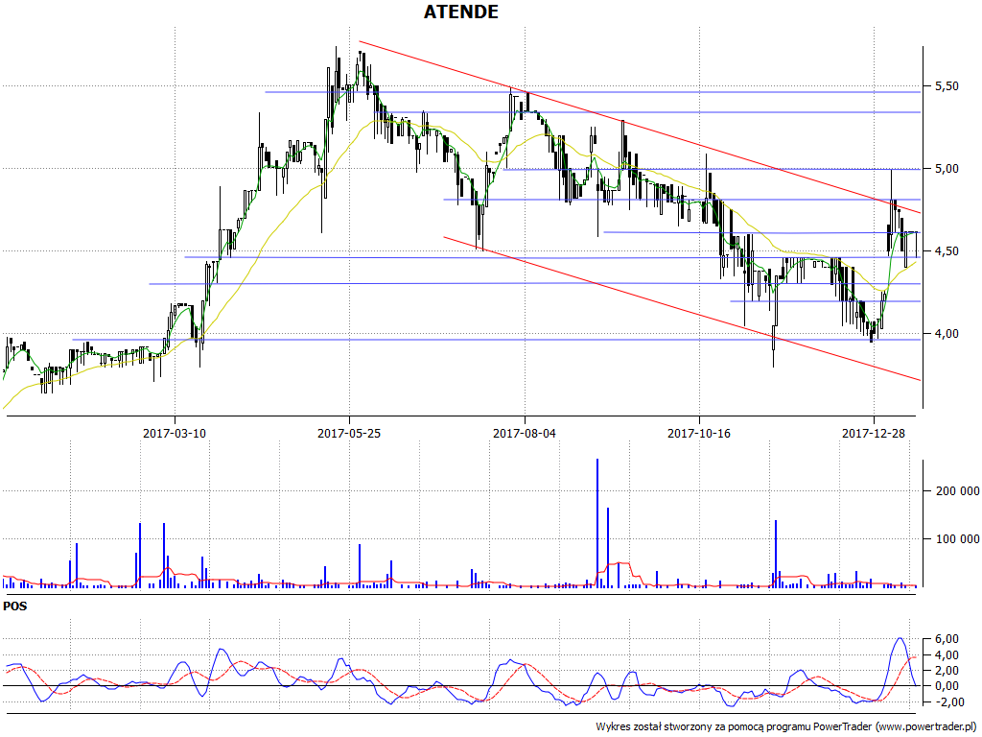The image size is (982, 737).
Task: Select the 2017-12-28 date label
Action: click(874, 433)
